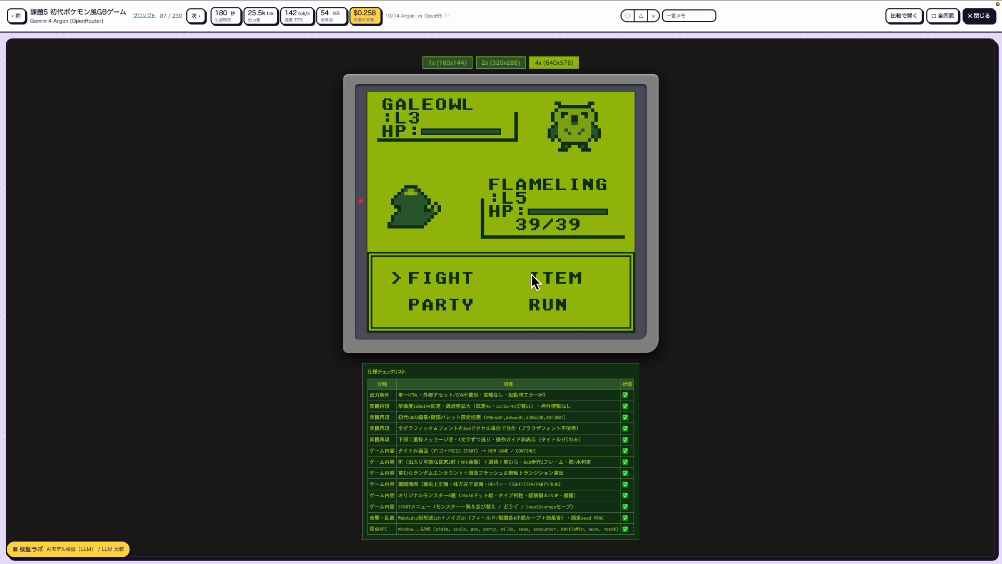1002x564 pixels.
Task: Toggle checkbox for STARTメニュー row
Action: (x=625, y=507)
